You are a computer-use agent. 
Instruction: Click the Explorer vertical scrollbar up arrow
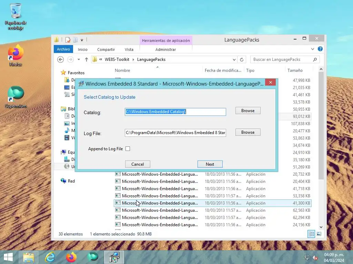[x=321, y=69]
